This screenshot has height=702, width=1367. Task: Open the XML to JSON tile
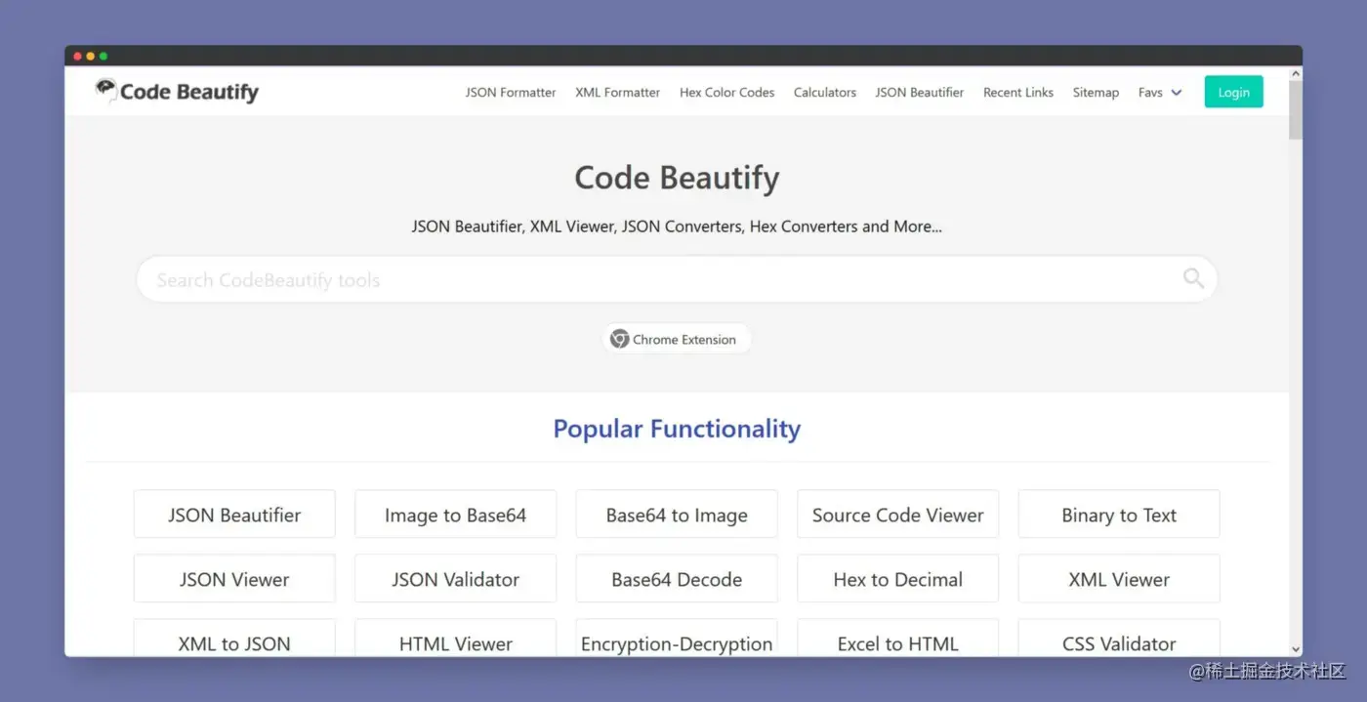point(234,638)
